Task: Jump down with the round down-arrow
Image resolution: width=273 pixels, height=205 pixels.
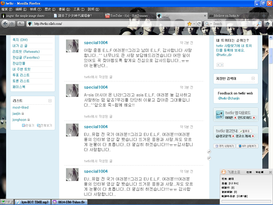Action: (x=209, y=158)
